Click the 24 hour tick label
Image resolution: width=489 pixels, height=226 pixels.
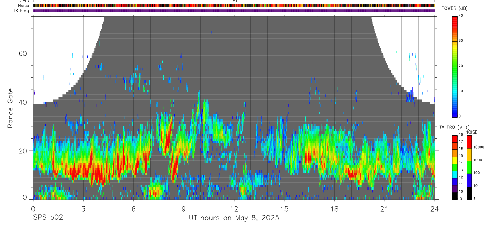tap(435, 208)
